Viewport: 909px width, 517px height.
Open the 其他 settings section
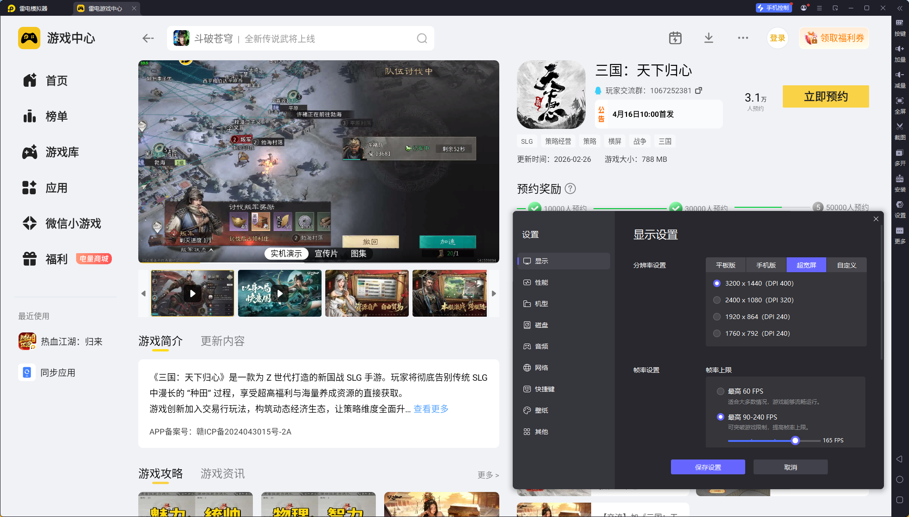coord(564,432)
